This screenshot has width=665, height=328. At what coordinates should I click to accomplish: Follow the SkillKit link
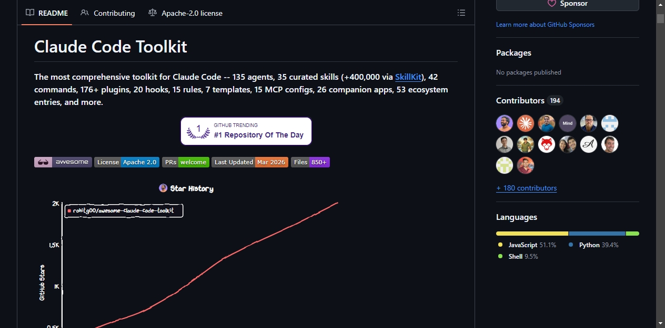pyautogui.click(x=408, y=77)
